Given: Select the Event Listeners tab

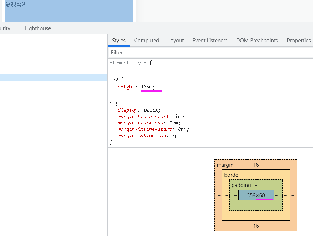Looking at the screenshot, I should pyautogui.click(x=210, y=41).
